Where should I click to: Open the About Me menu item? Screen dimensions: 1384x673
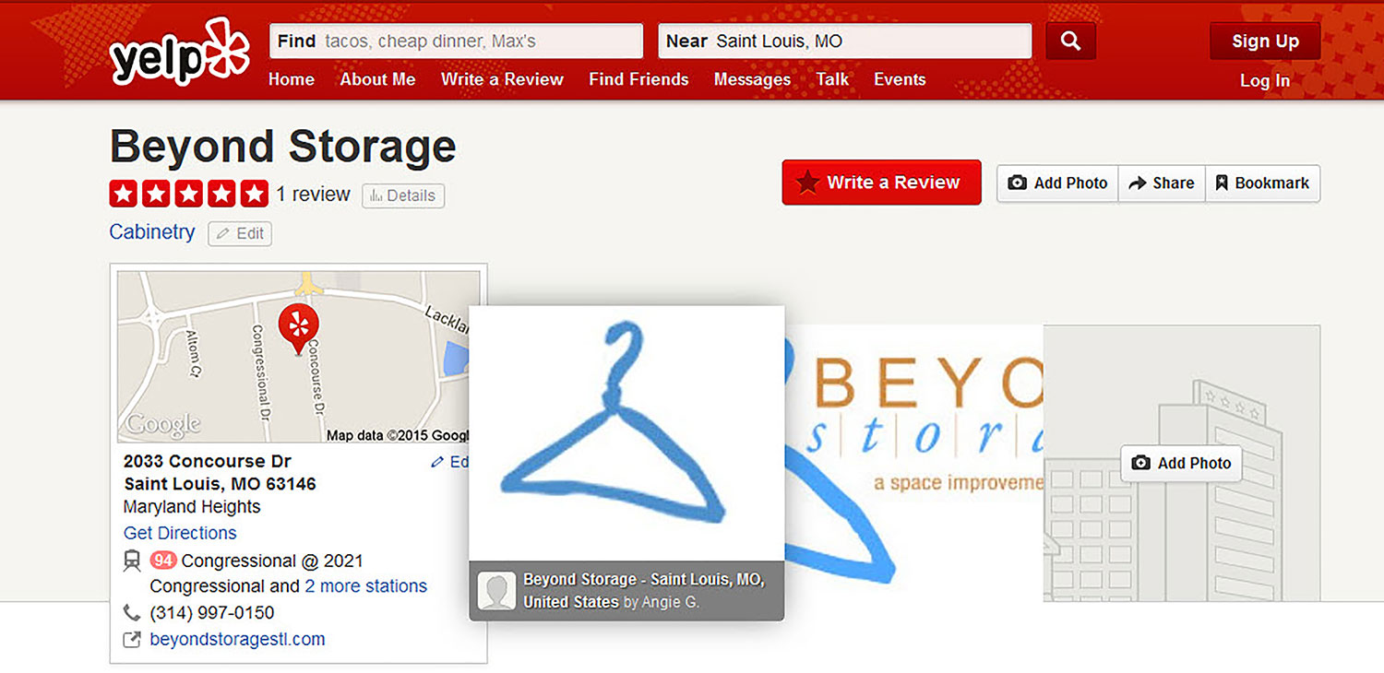377,79
